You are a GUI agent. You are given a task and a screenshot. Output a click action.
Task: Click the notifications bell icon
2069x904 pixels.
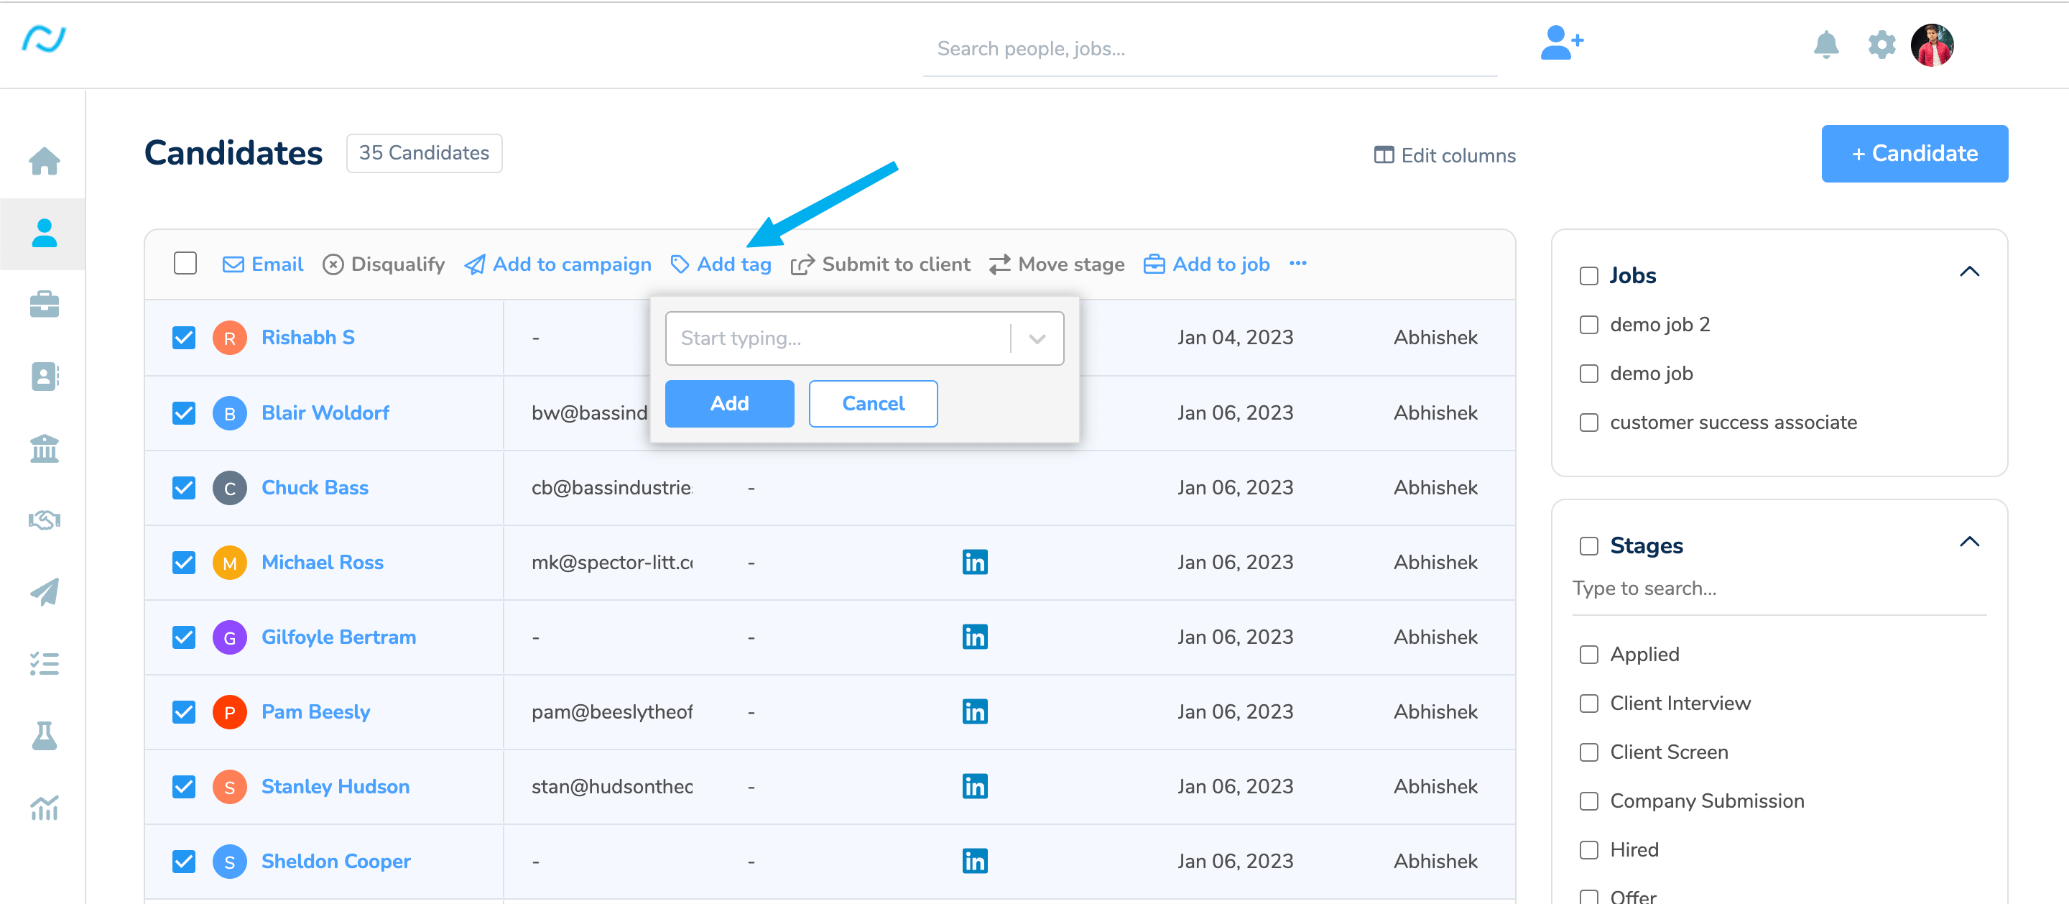pos(1825,45)
